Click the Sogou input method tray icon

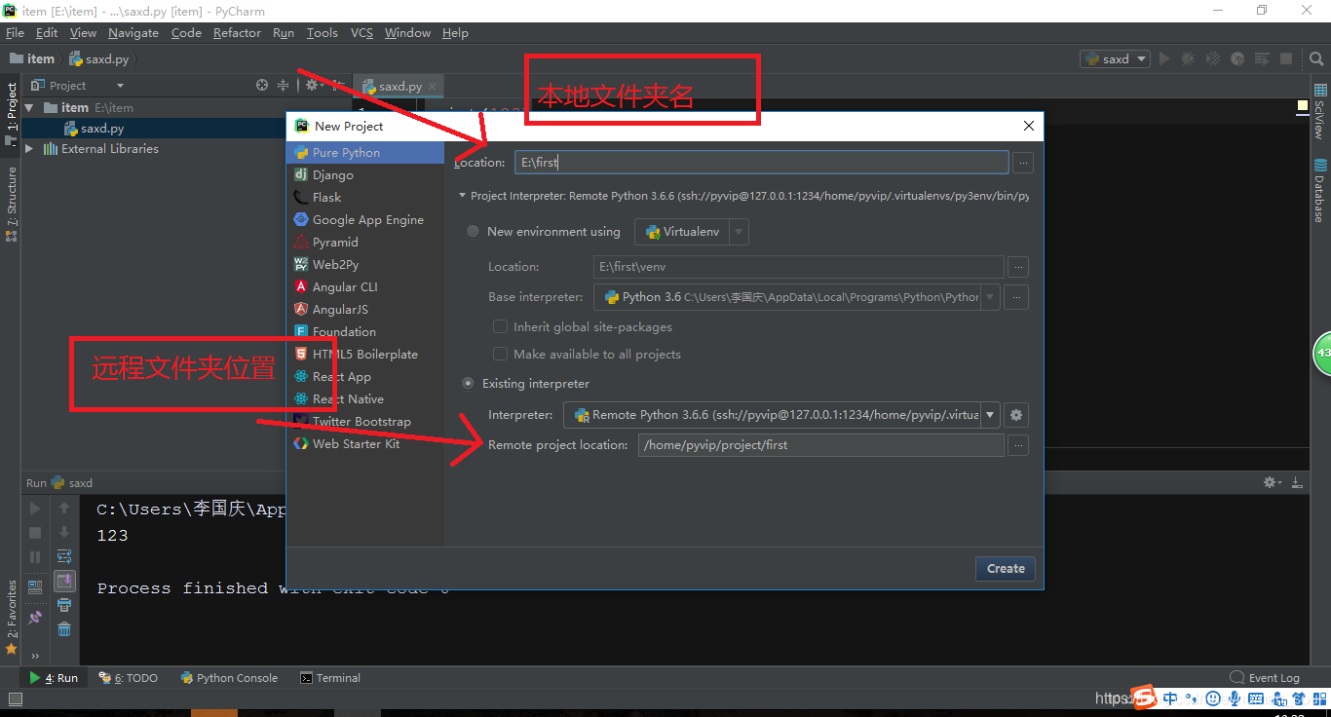coord(1144,698)
